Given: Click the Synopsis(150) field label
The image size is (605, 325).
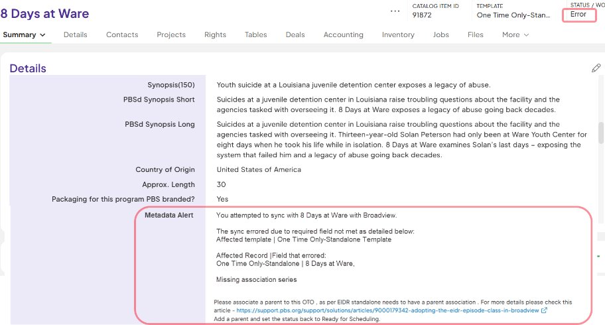Looking at the screenshot, I should coord(171,85).
